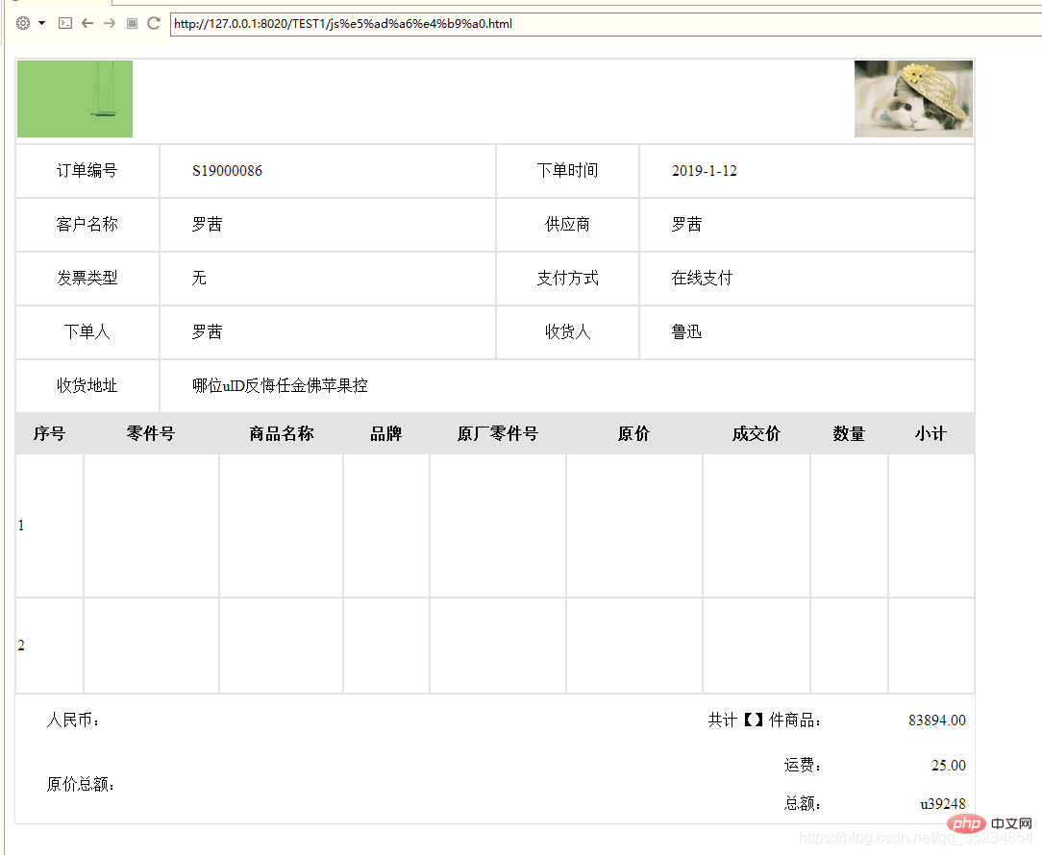
Task: Select the 无 invoice type value
Action: tap(199, 278)
